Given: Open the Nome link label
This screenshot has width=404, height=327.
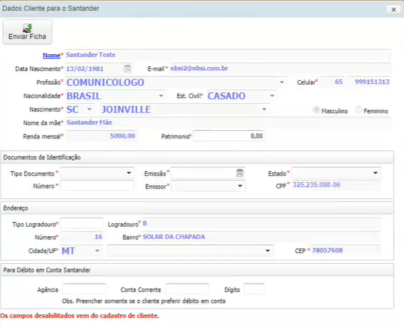Looking at the screenshot, I should pyautogui.click(x=52, y=56).
